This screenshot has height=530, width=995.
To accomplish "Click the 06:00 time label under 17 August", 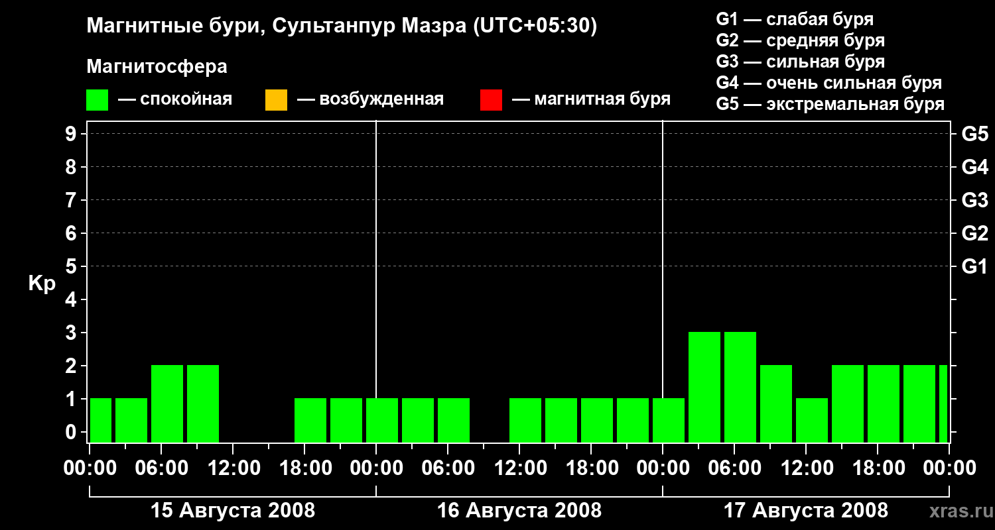I will [x=734, y=468].
